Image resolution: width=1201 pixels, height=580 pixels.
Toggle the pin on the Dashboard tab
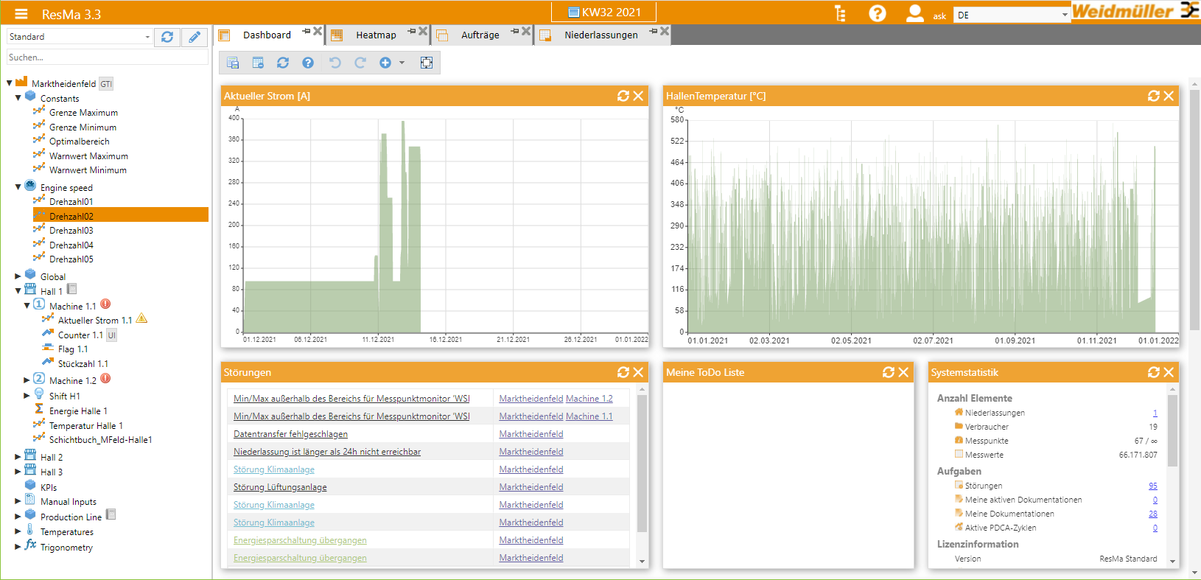(x=307, y=31)
